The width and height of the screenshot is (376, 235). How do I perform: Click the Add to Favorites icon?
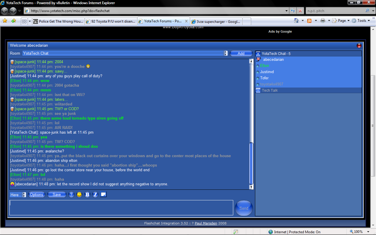pyautogui.click(x=14, y=21)
